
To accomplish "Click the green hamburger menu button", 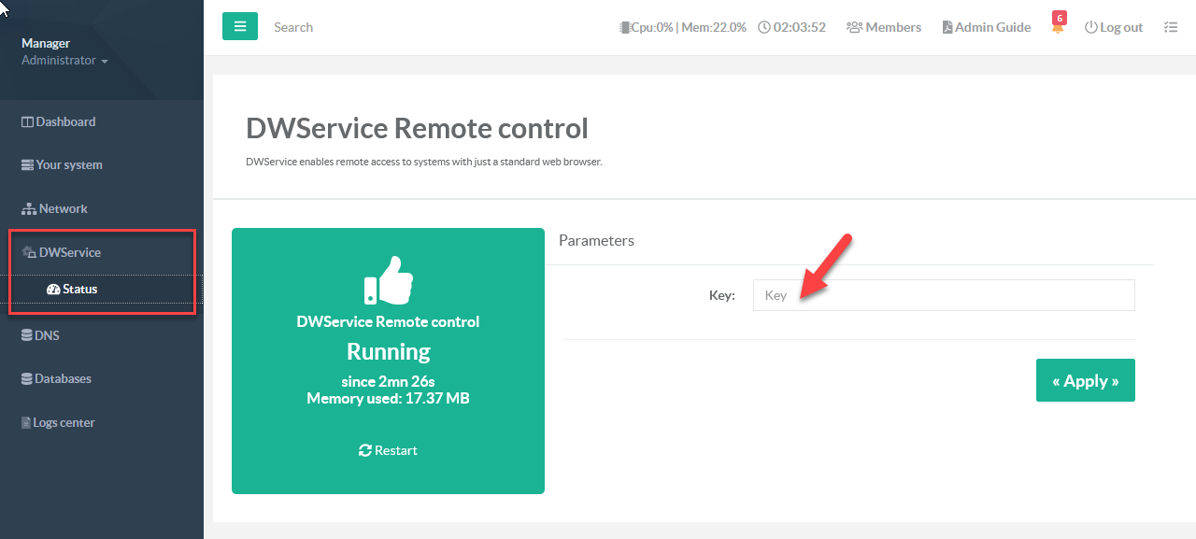I will pos(239,26).
